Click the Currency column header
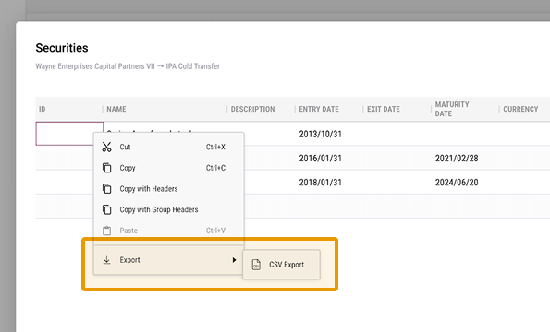 tap(520, 109)
